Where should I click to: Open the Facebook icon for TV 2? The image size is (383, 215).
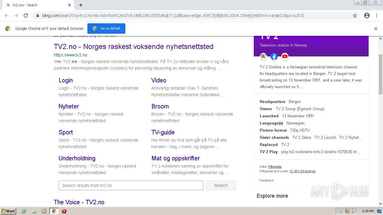pyautogui.click(x=274, y=56)
